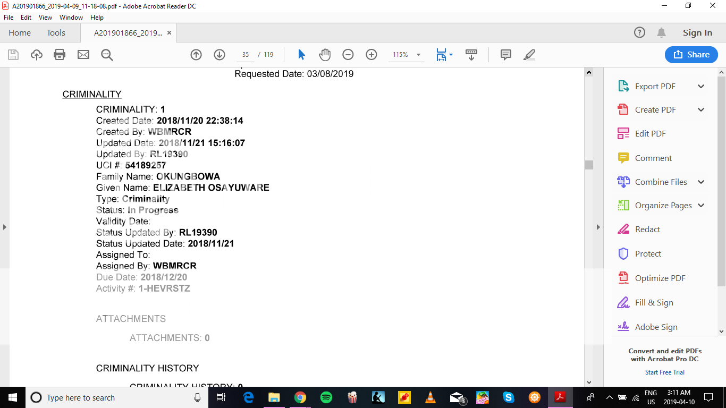Expand the Export PDF options

point(701,87)
